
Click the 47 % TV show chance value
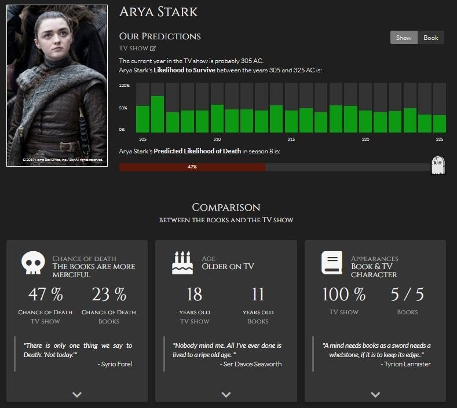coord(45,294)
